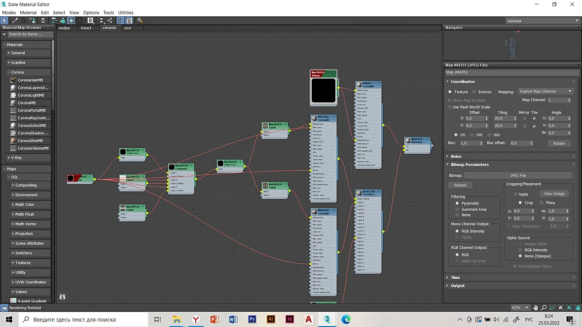Screen dimensions: 582x327
Task: Toggle Show Shaded Material in Viewport
Action: click(71, 20)
